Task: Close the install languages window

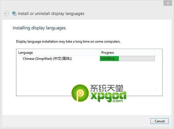Action: (168, 3)
